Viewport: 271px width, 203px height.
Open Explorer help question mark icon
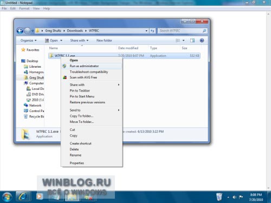pyautogui.click(x=202, y=41)
